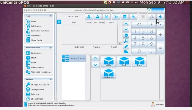Click the trash delete-ticket icon
Screen dimensions: 192x110
click(125, 17)
